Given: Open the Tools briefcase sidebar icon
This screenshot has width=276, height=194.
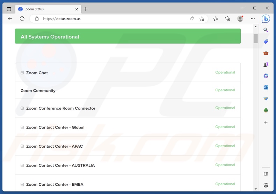Looking at the screenshot, I should tap(266, 53).
